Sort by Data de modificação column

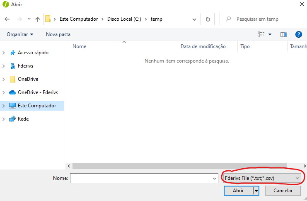[203, 46]
